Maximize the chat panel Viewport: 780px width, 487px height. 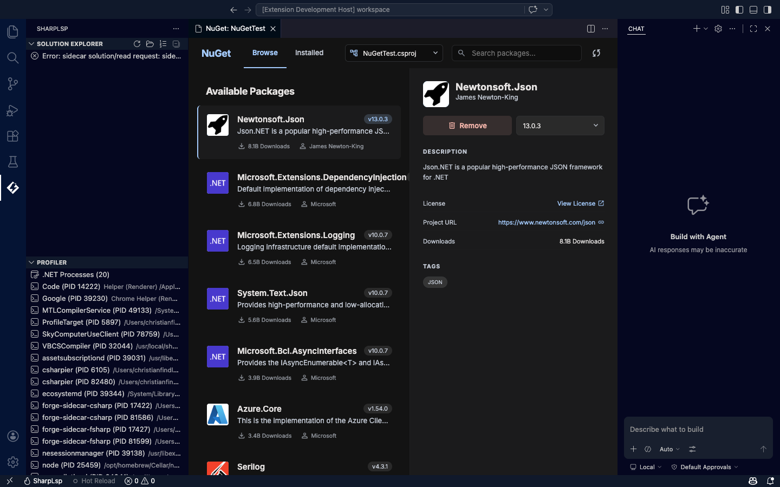(x=753, y=29)
